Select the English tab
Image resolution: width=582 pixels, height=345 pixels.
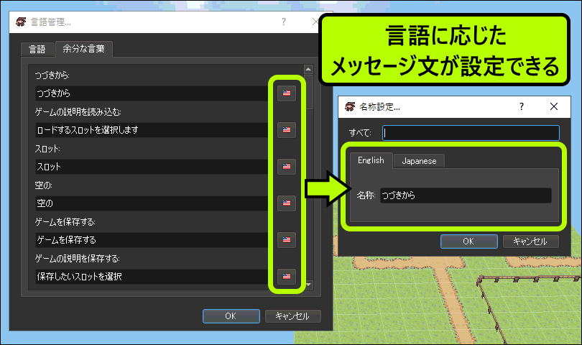[x=371, y=161]
